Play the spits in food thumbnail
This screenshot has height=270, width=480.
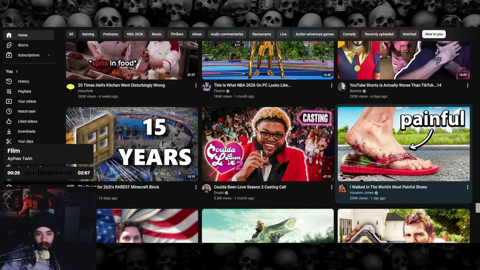[132, 60]
